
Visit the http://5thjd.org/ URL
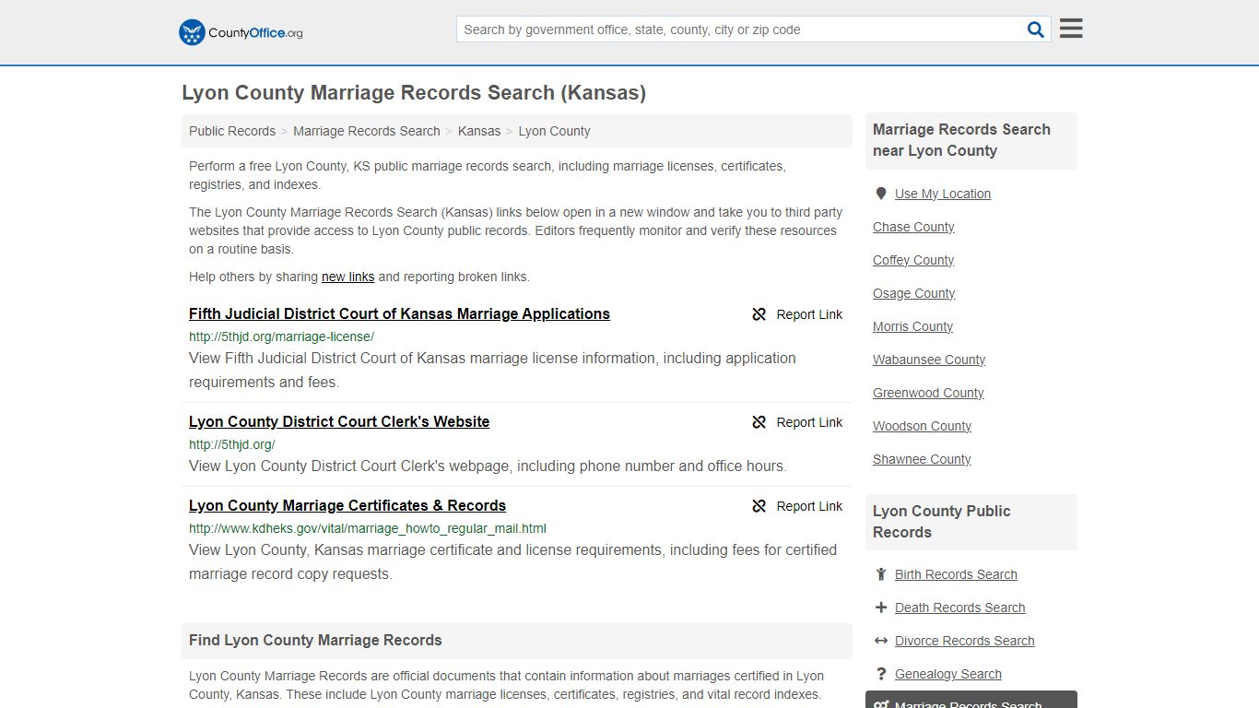pyautogui.click(x=232, y=444)
